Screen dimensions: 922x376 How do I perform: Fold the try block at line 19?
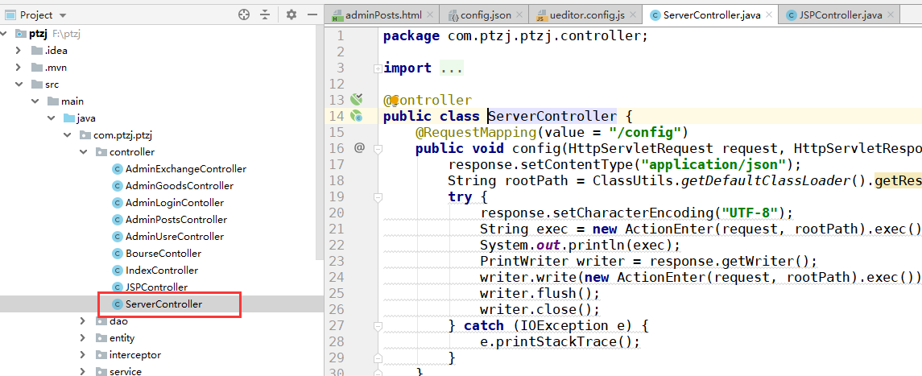point(378,196)
